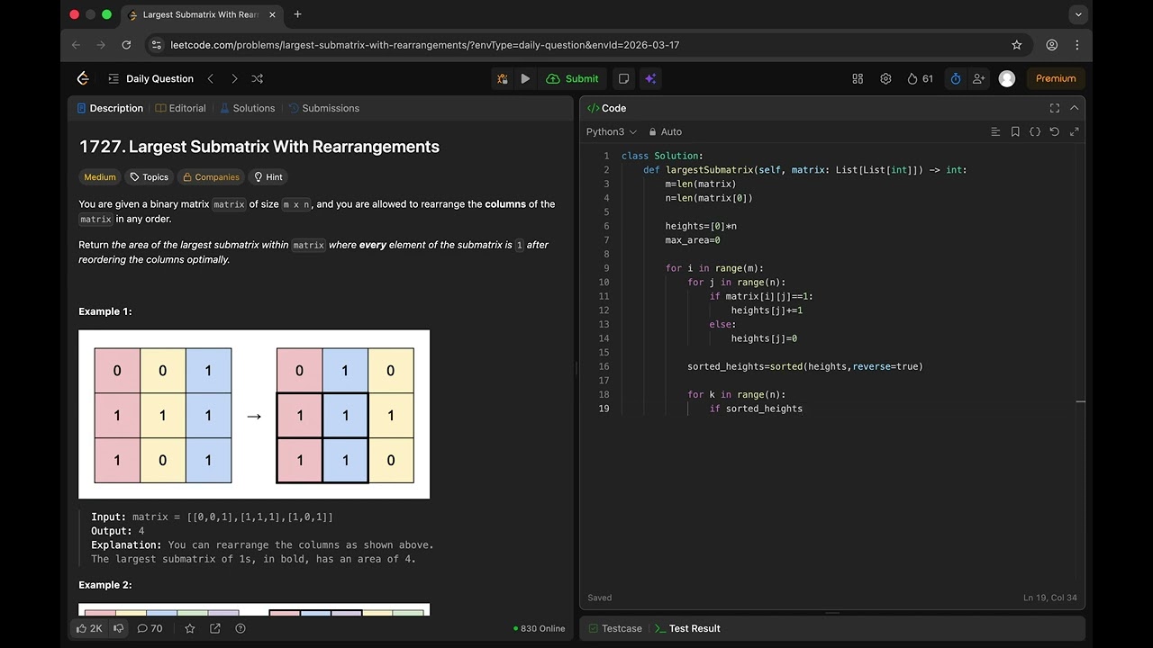Expand the Hint tag
Screen dimensions: 1153x648
[x=268, y=177]
